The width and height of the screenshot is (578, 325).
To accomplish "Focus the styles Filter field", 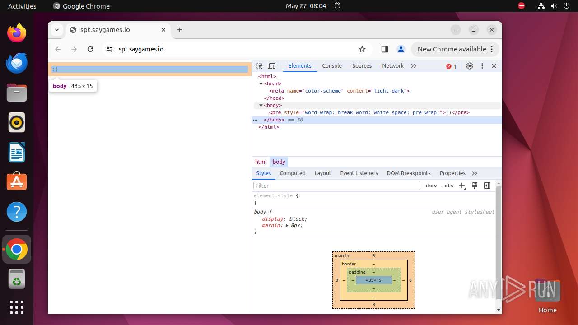I will [337, 186].
